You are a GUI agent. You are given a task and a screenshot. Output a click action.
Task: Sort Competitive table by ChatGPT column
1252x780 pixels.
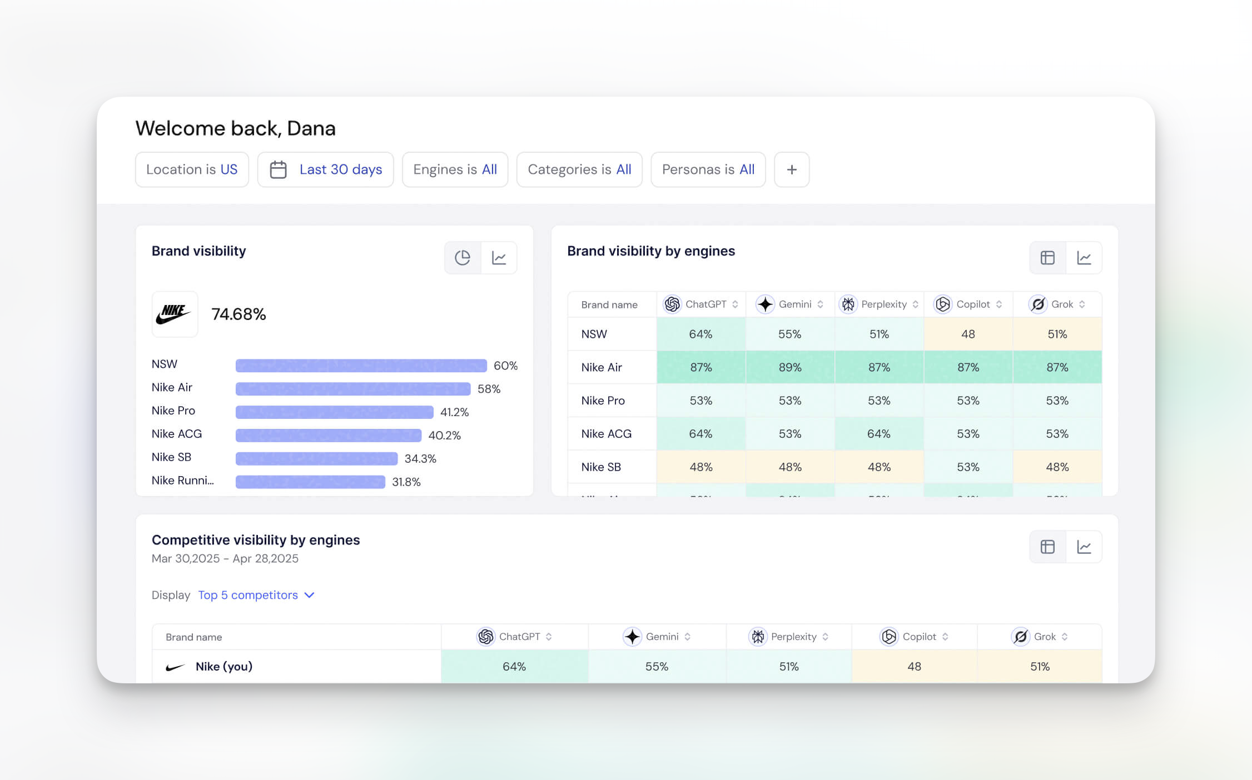[x=549, y=637]
